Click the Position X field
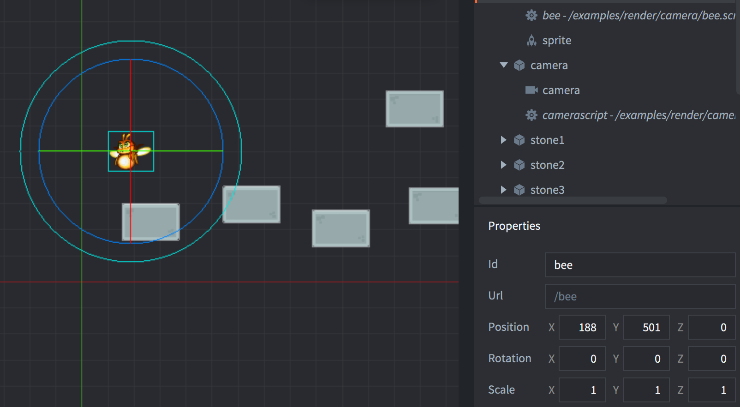The height and width of the screenshot is (407, 740). pyautogui.click(x=582, y=327)
